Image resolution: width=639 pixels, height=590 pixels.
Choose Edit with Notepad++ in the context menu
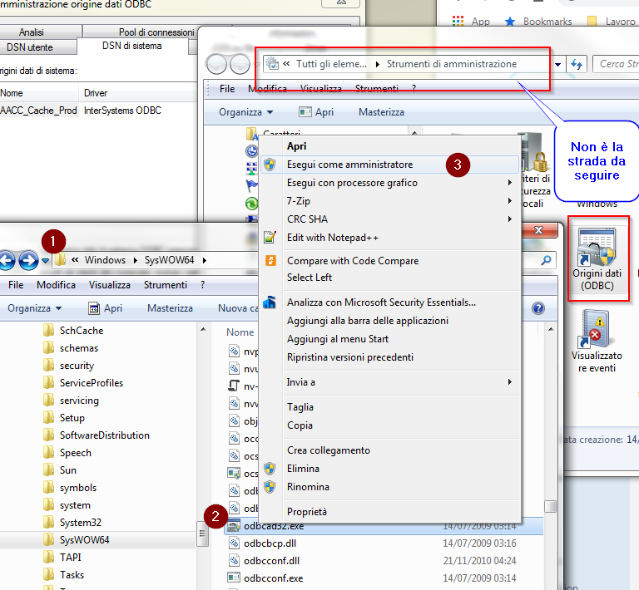pyautogui.click(x=333, y=237)
